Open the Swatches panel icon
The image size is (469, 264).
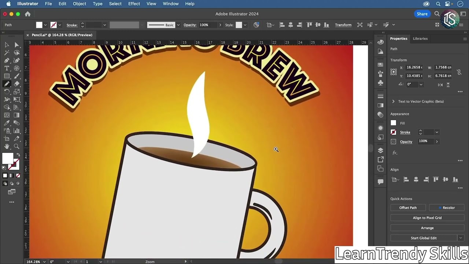coord(380,65)
